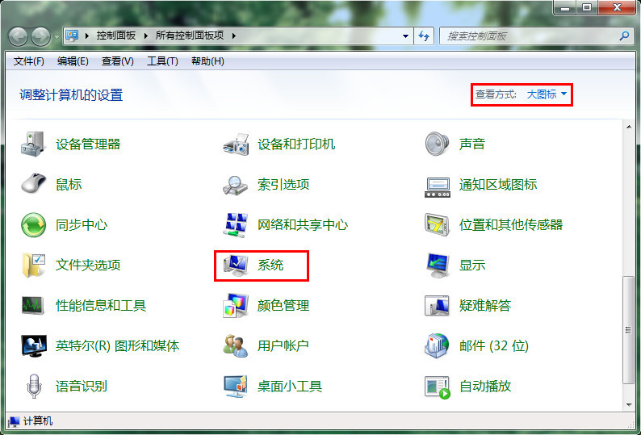Screen dimensions: 641x435
Task: Open the 文件(F) menu
Action: click(x=28, y=61)
